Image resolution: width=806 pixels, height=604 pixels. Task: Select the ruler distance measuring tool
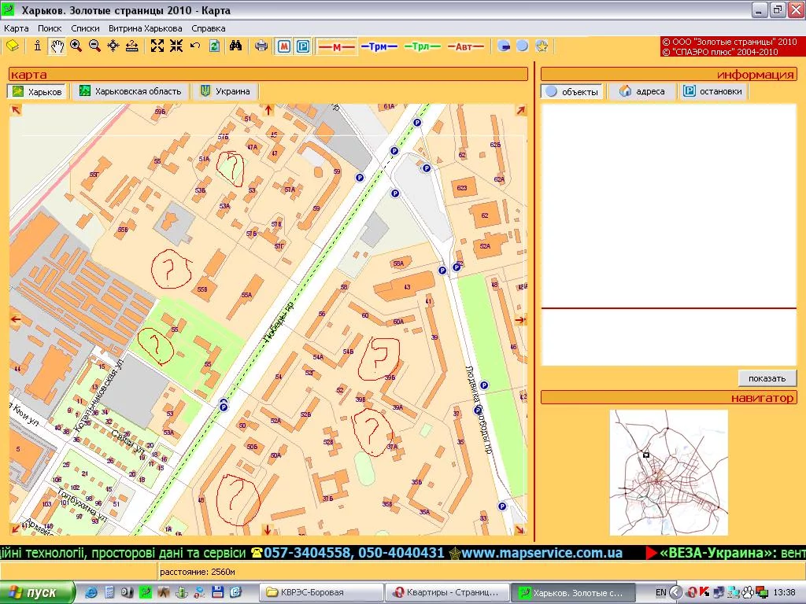(132, 46)
